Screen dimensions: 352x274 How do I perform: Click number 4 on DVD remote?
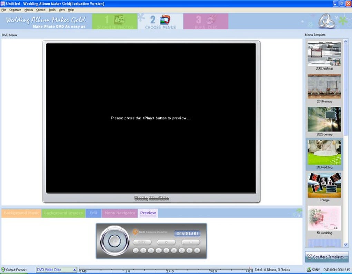[x=158, y=251]
